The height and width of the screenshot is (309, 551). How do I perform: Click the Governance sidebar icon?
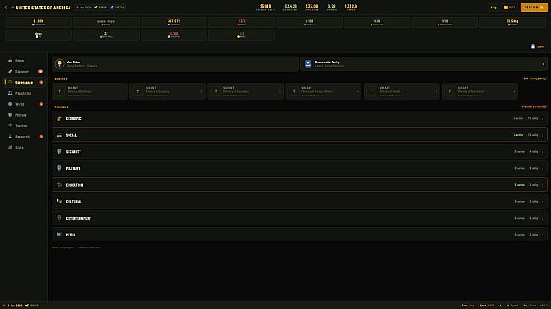coord(10,83)
